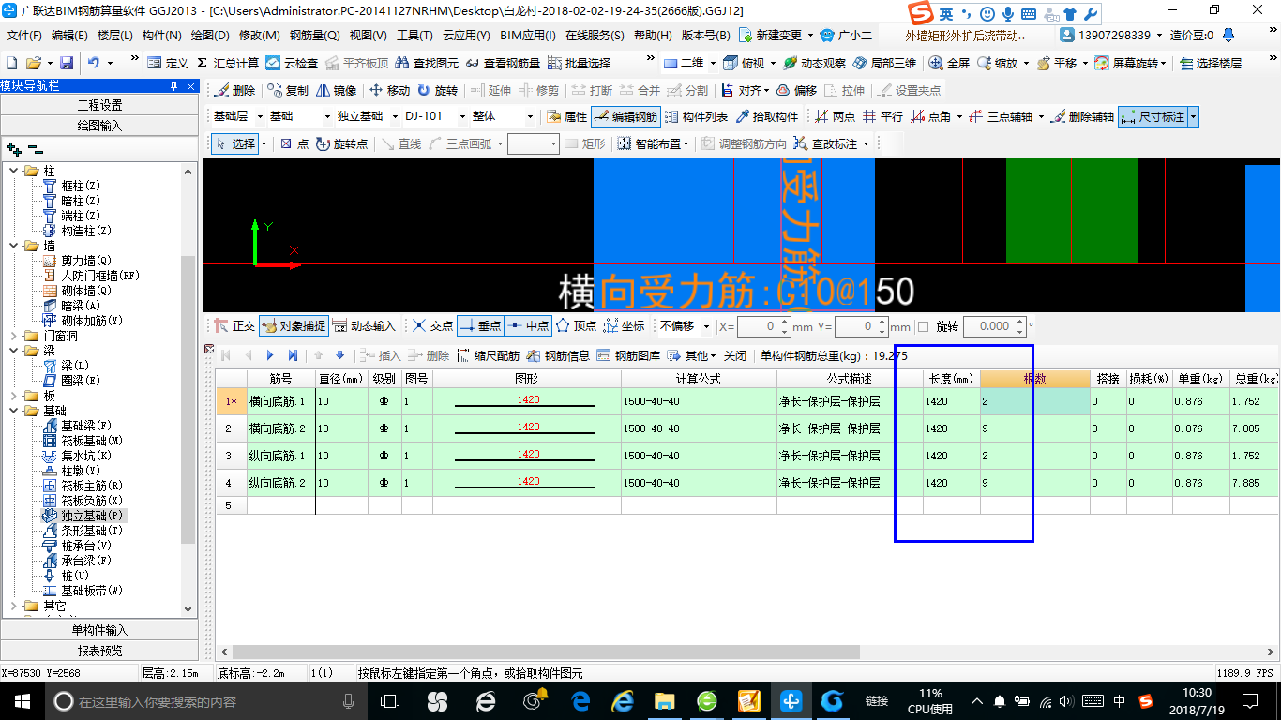Open 构件列表 component list

pos(696,117)
